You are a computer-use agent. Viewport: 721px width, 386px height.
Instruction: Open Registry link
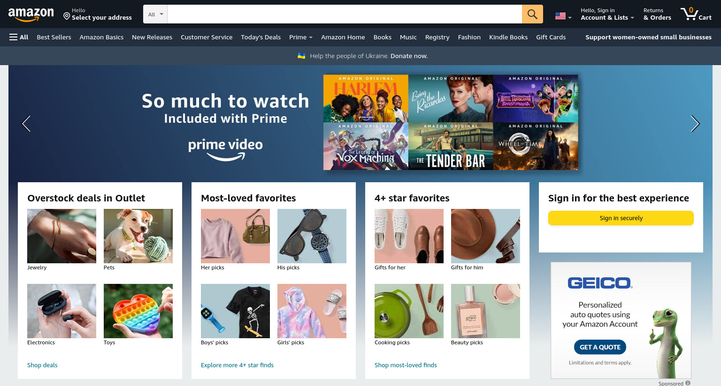click(437, 37)
